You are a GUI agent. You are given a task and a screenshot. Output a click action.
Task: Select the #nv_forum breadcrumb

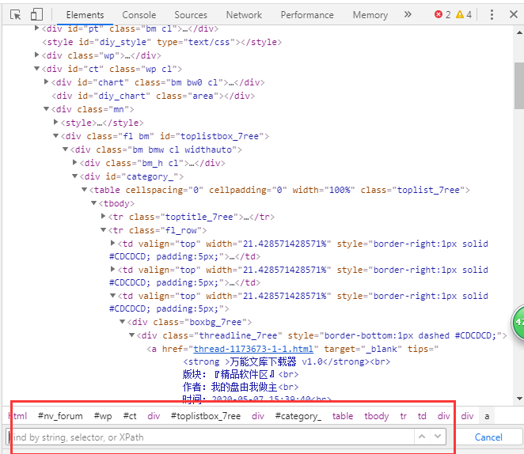(x=60, y=416)
